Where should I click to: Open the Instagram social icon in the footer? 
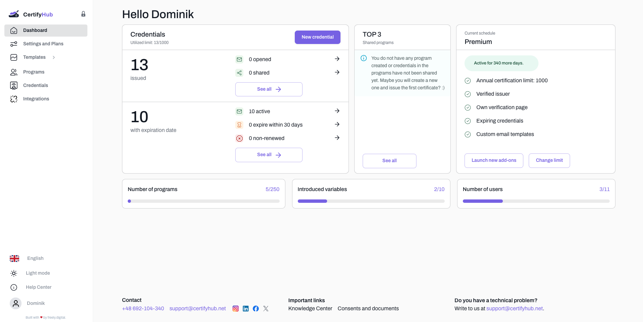tap(236, 309)
